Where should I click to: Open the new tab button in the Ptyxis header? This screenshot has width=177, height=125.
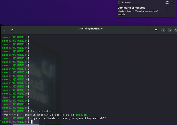tap(12, 30)
